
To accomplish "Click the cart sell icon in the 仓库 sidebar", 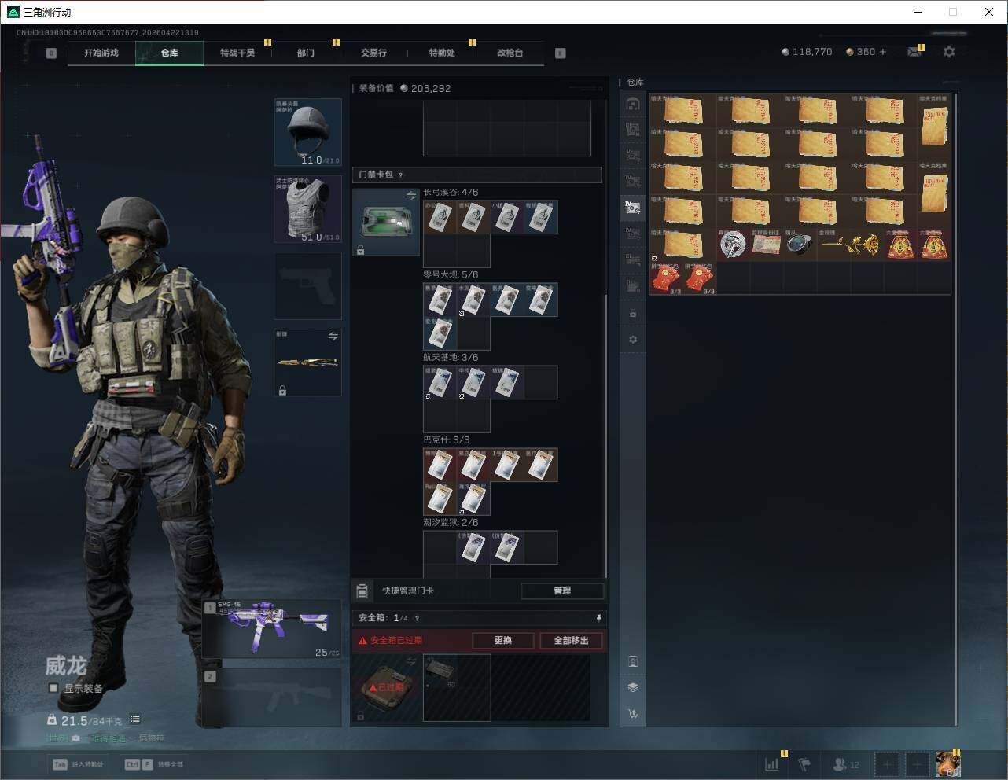I will tap(633, 713).
